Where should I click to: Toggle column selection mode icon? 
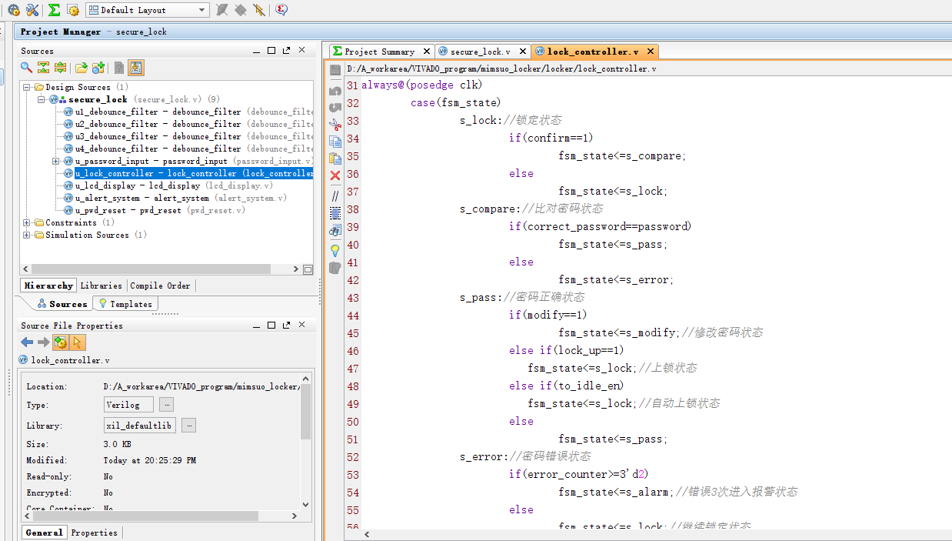pyautogui.click(x=335, y=212)
